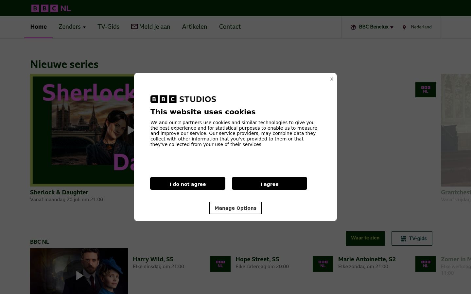
Task: Select the text Elke zondag om 21:00
Action: pyautogui.click(x=363, y=267)
